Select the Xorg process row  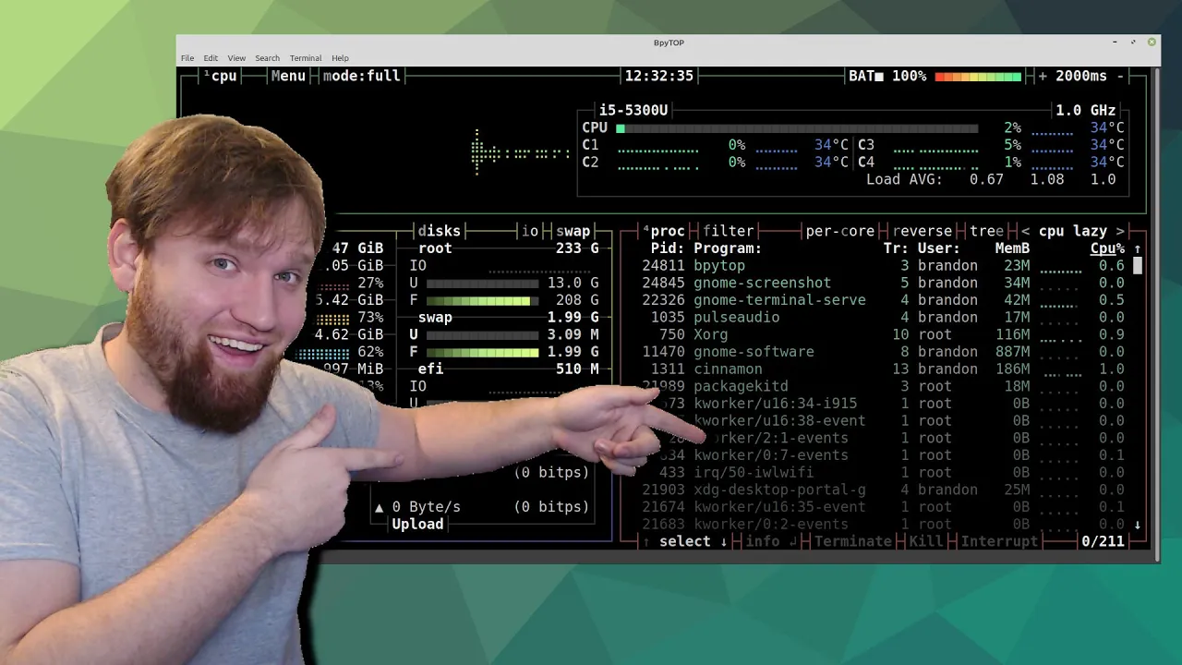883,334
